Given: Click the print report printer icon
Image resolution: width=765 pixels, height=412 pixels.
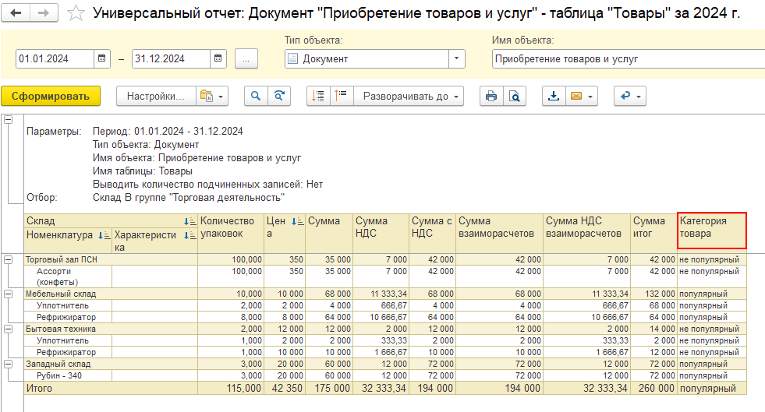Looking at the screenshot, I should pos(491,96).
